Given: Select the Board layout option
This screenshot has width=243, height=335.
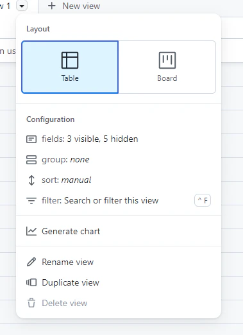Looking at the screenshot, I should tap(167, 67).
